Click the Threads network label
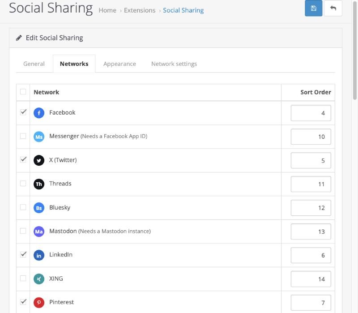This screenshot has height=313, width=358. click(x=60, y=184)
